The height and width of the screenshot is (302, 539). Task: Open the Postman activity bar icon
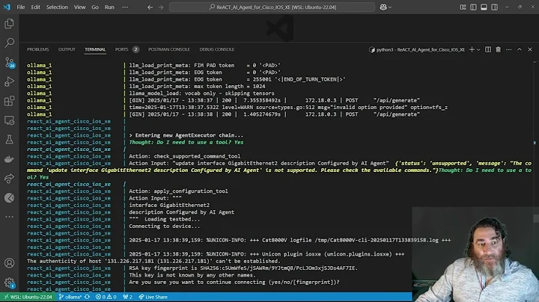[9, 198]
